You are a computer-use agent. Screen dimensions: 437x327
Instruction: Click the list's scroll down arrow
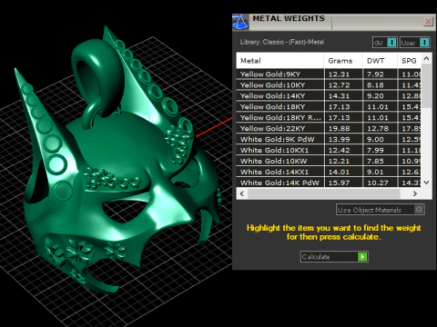[426, 183]
